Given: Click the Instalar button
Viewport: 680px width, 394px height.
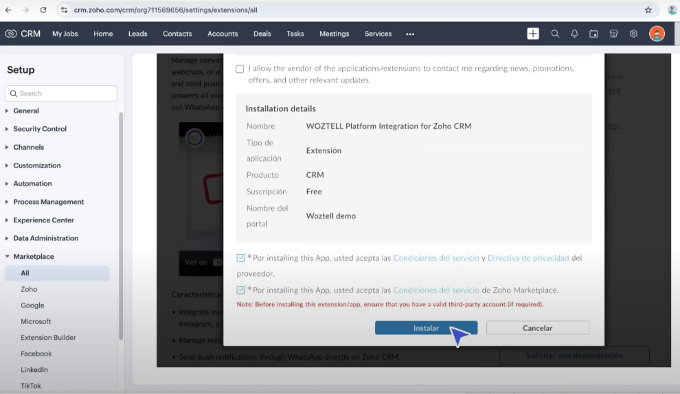Looking at the screenshot, I should [x=427, y=328].
